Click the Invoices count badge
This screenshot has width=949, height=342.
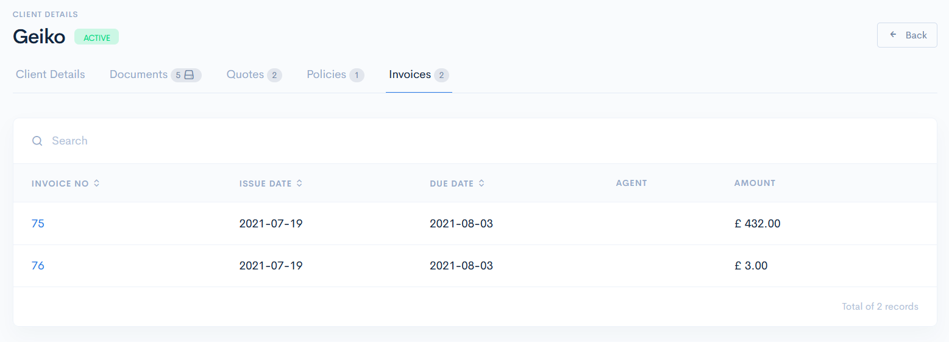(442, 75)
